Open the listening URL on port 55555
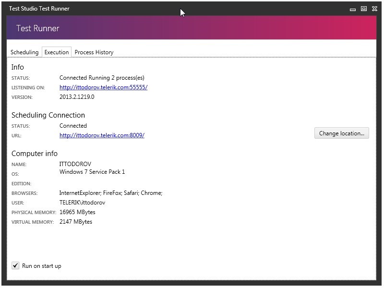This screenshot has height=288, width=384. [103, 87]
